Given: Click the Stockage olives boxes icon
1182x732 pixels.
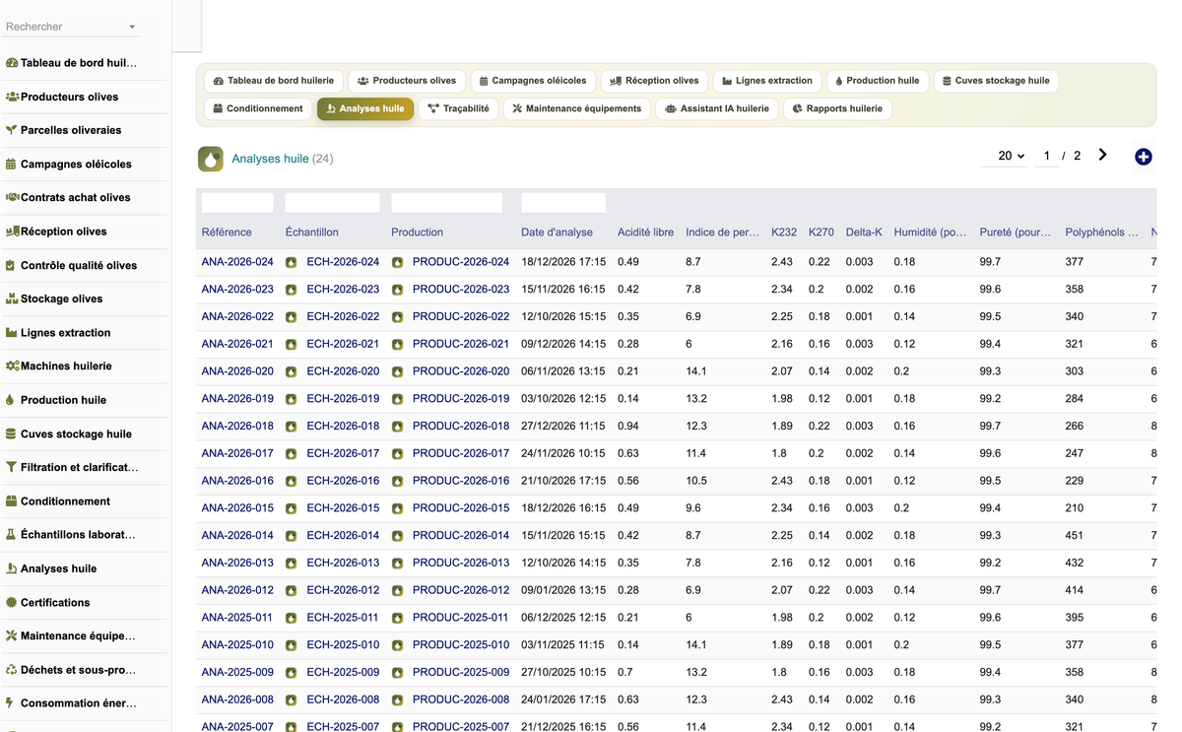Looking at the screenshot, I should click(x=12, y=299).
